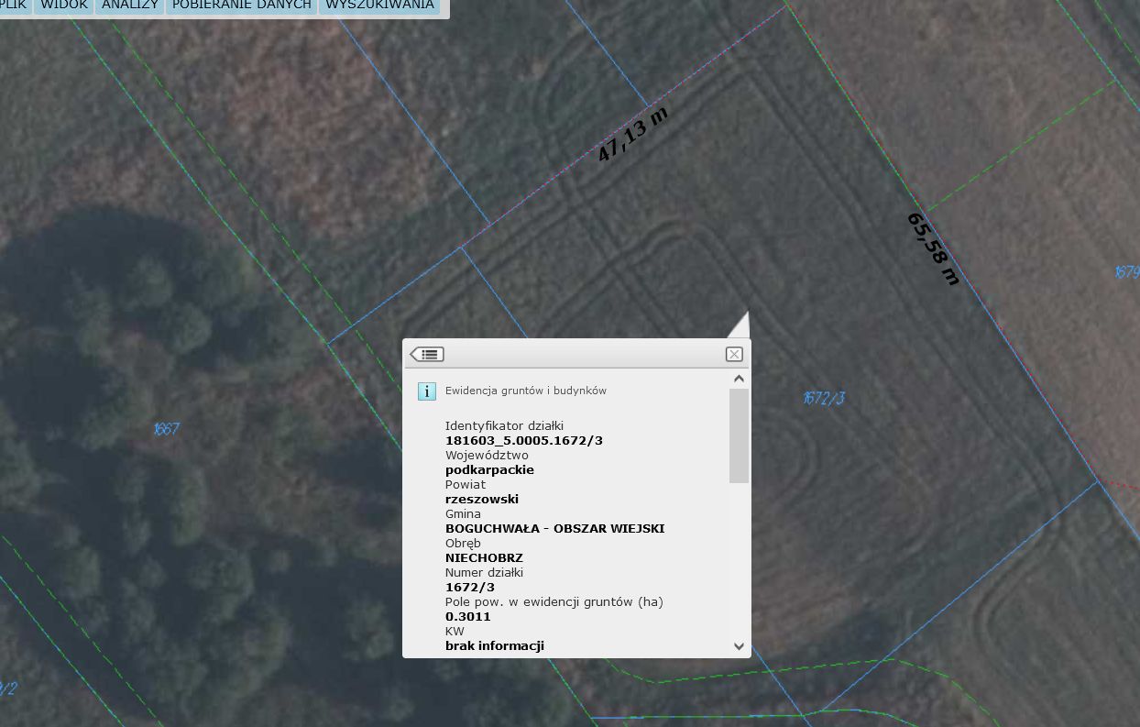This screenshot has width=1140, height=727.
Task: Click parcel label 1679 at right edge
Action: (1126, 272)
